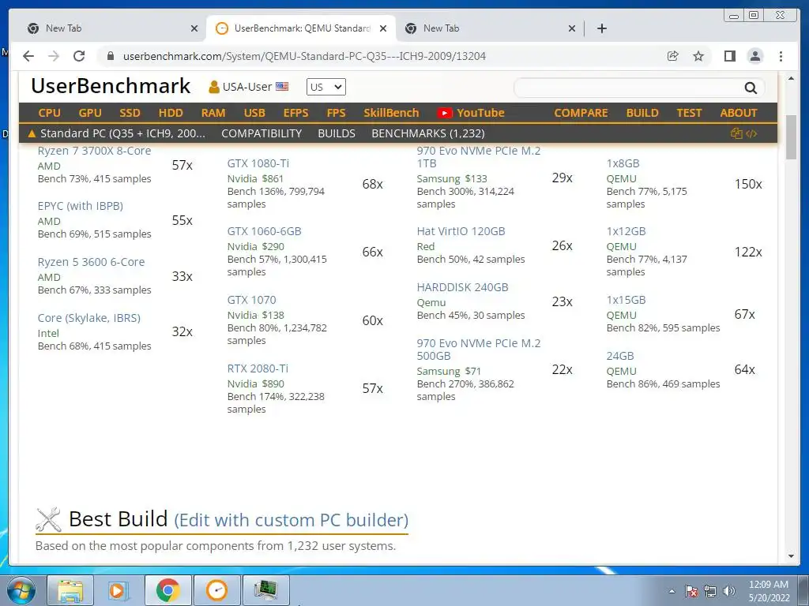Image resolution: width=809 pixels, height=606 pixels.
Task: Click the site search input field
Action: tap(628, 88)
